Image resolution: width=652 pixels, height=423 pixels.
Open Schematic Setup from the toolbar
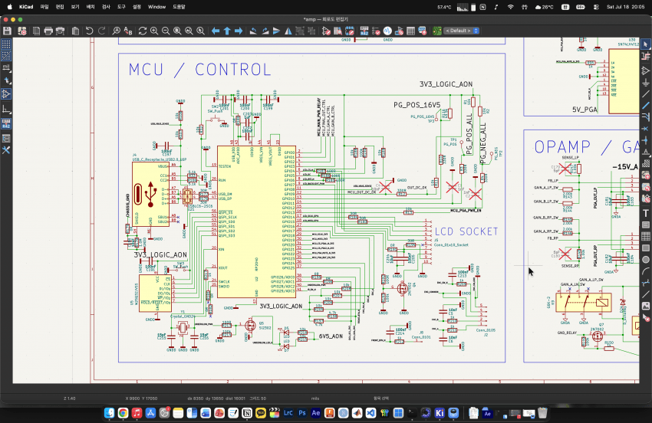[x=21, y=31]
